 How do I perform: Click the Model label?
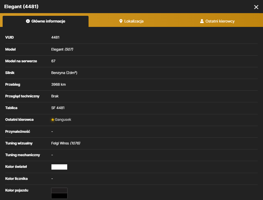11,49
